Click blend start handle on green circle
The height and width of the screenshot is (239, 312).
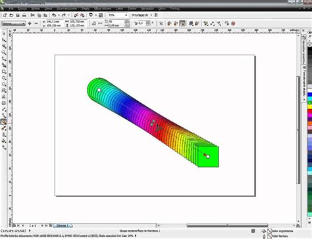click(x=99, y=90)
